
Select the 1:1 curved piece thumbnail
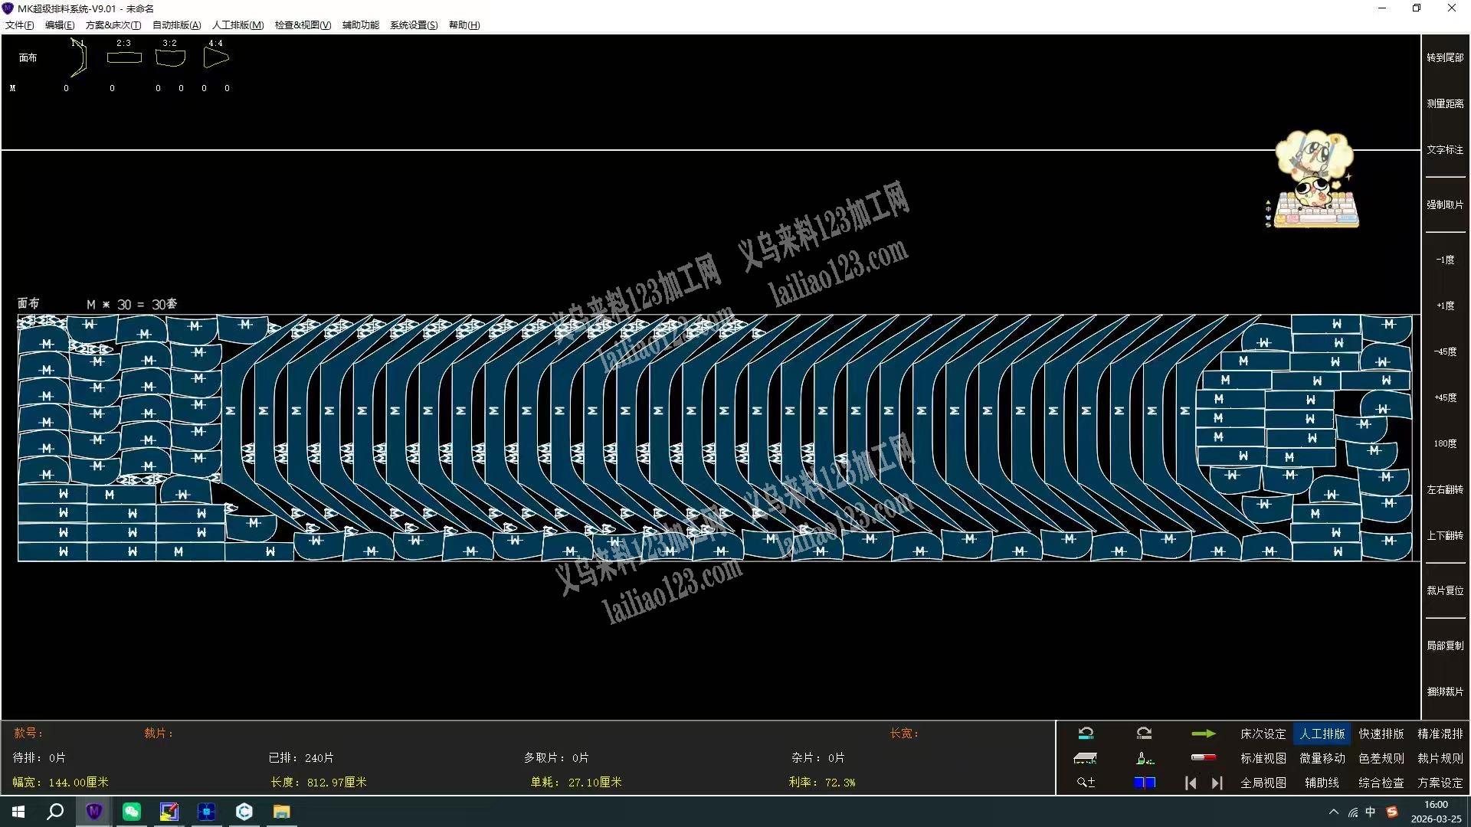(x=79, y=59)
